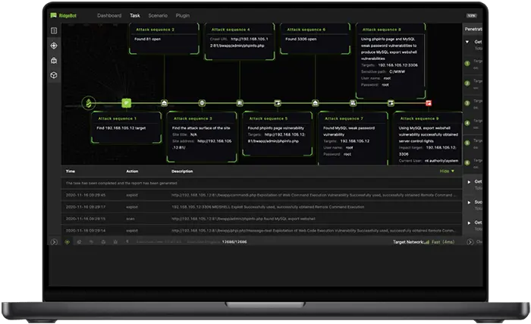This screenshot has height=324, width=531.
Task: Click the bottom-left circled arrow expand button
Action: (x=54, y=242)
